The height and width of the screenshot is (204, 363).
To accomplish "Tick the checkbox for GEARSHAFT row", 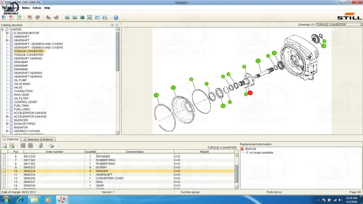I will (x=4, y=175).
